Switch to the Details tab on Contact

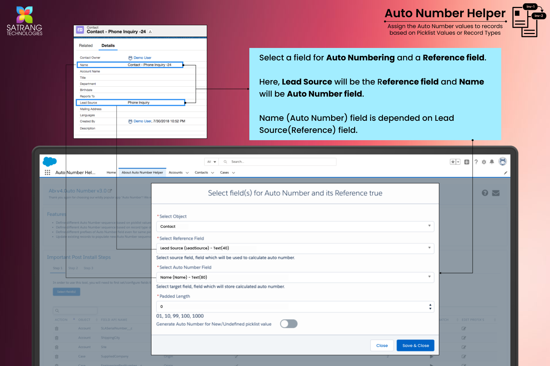click(108, 46)
